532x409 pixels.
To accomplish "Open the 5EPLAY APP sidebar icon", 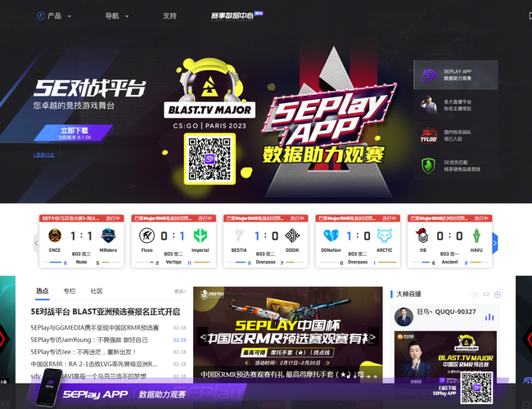I will 428,75.
